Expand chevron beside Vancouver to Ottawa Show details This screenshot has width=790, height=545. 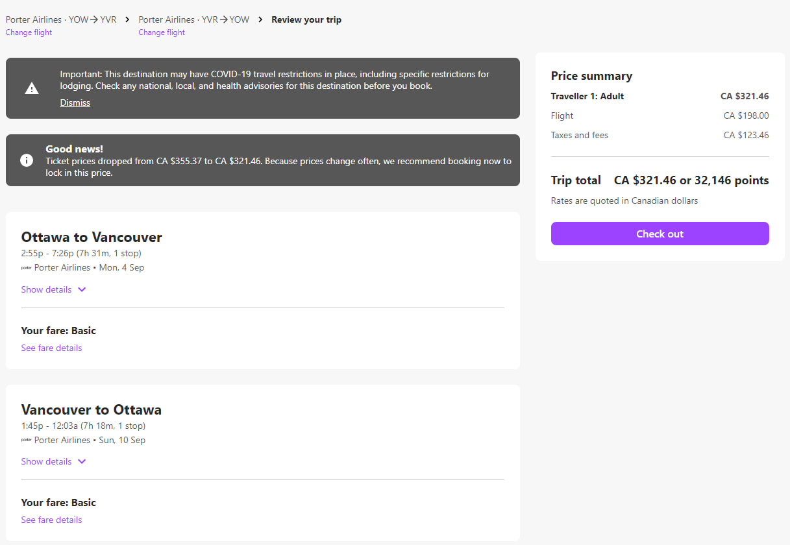[82, 462]
